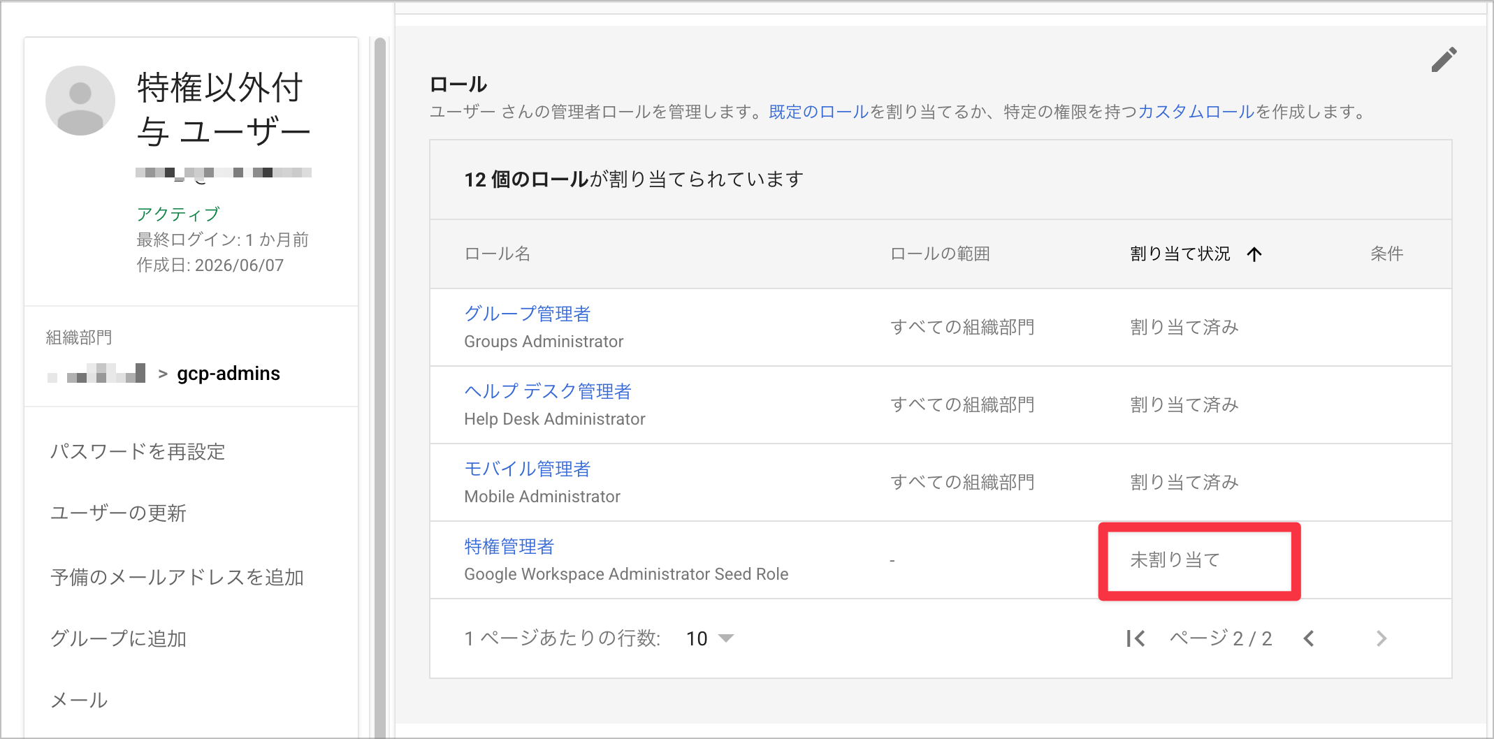
Task: Open the 特権管理者 role link
Action: pos(509,546)
